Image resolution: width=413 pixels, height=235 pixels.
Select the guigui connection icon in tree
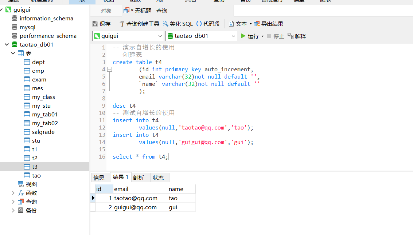[8, 10]
